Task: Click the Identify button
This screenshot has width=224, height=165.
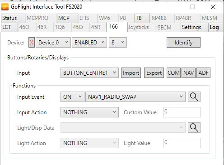Action: tap(183, 43)
